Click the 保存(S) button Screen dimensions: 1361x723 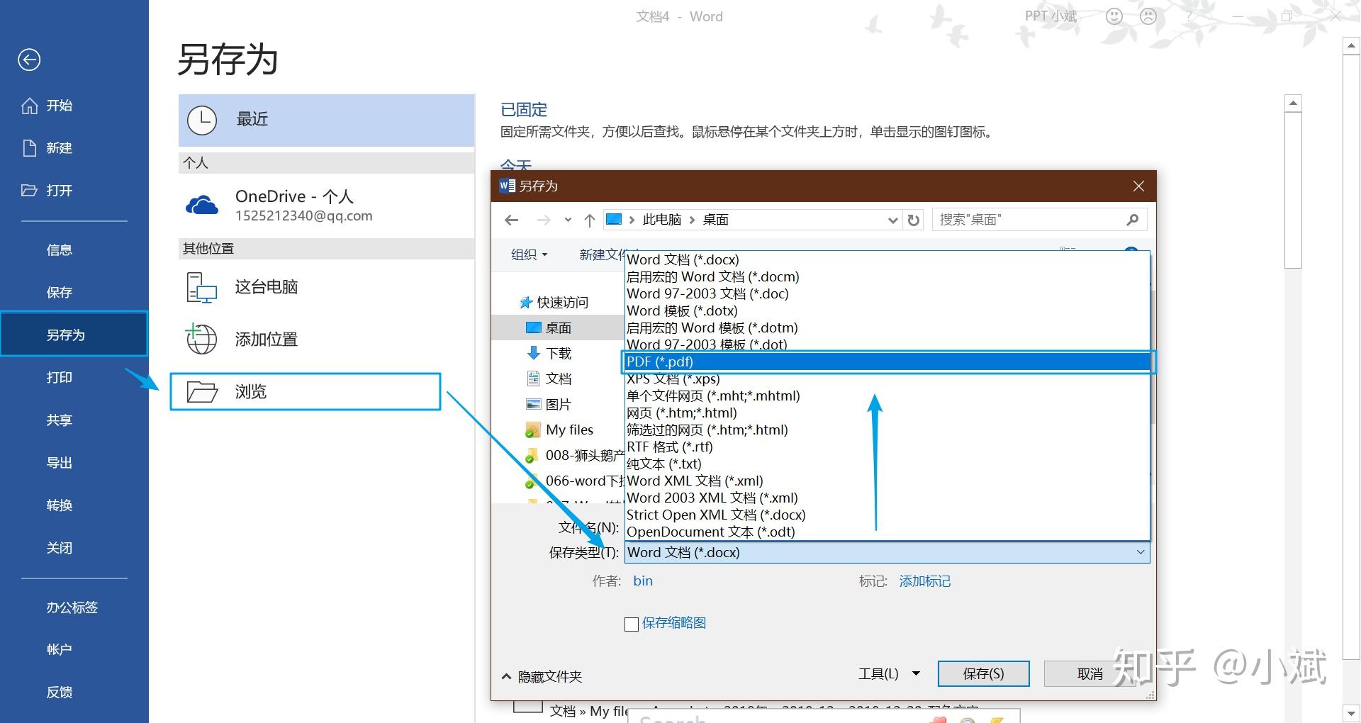983,673
